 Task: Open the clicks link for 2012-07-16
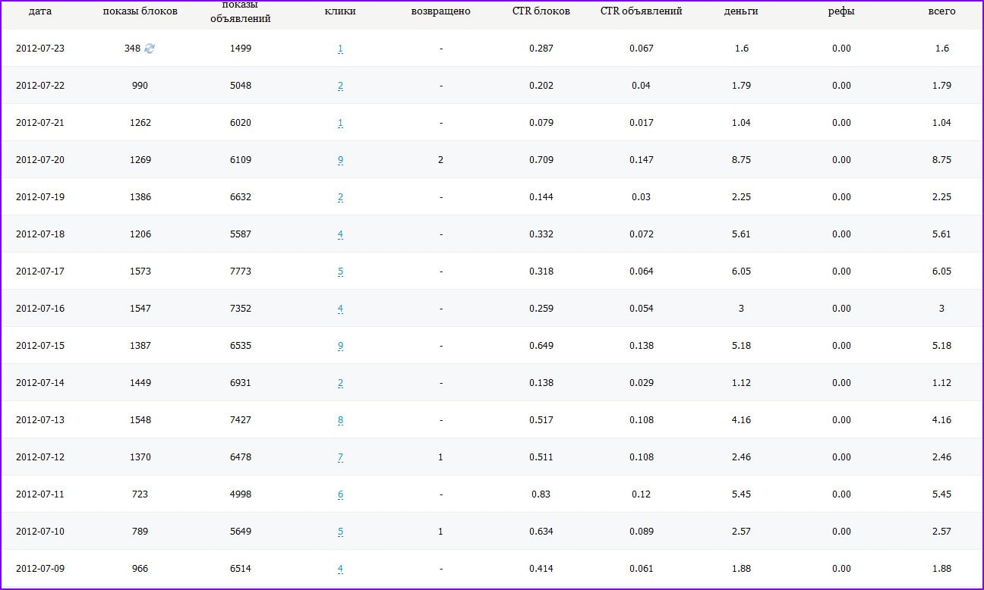coord(340,309)
